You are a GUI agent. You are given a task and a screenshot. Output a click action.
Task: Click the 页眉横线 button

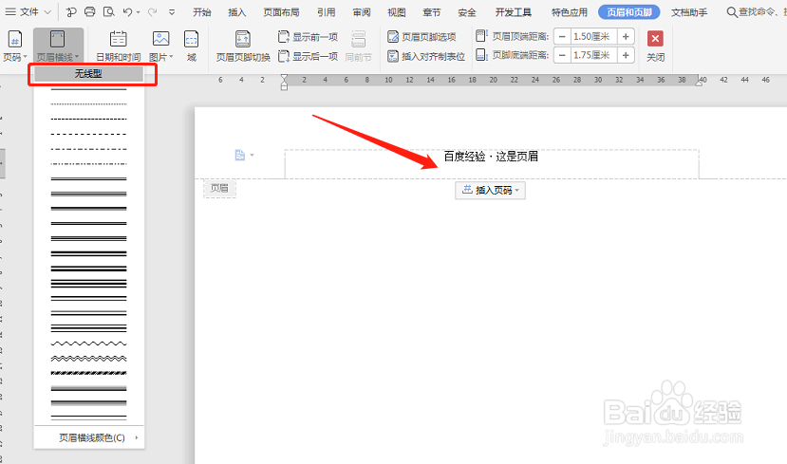coord(58,46)
